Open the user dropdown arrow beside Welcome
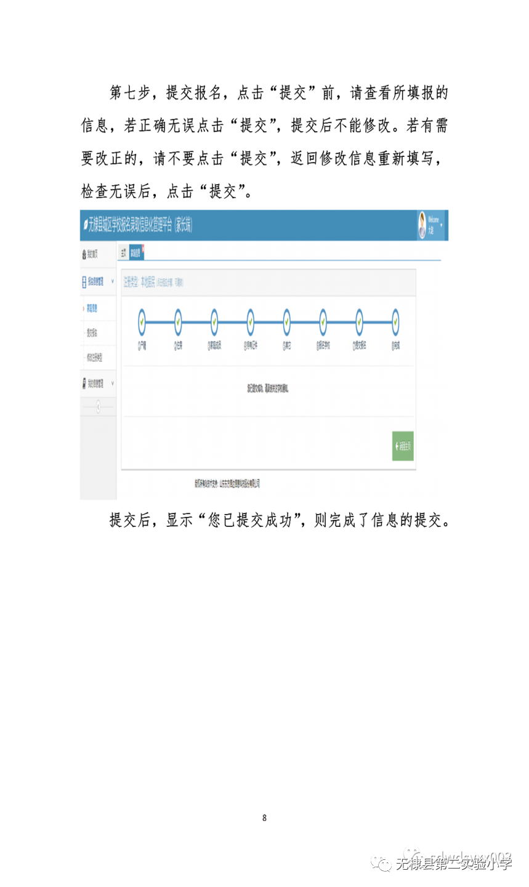This screenshot has width=529, height=887. 442,225
